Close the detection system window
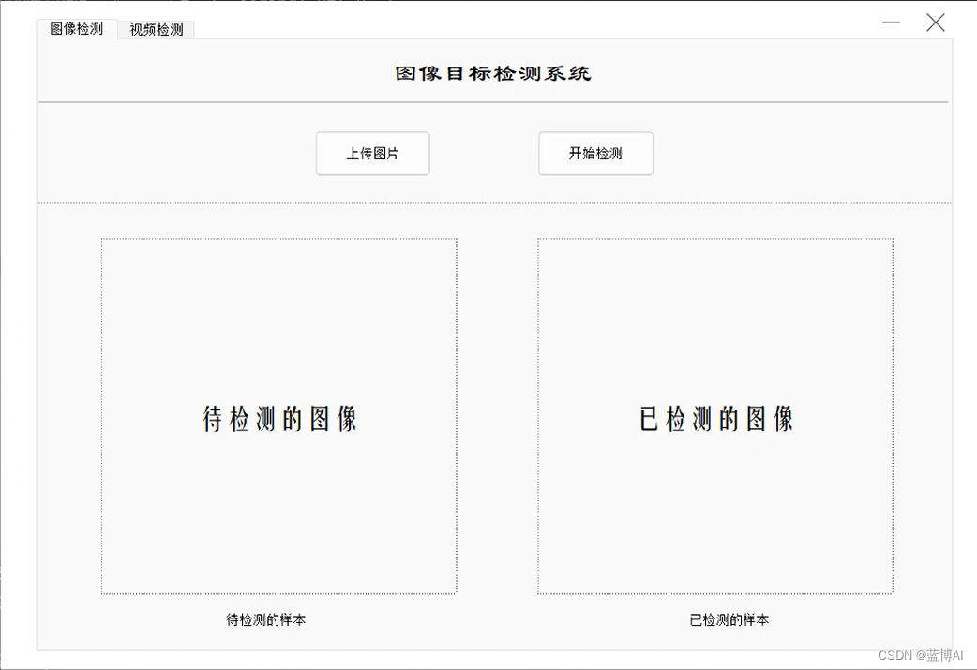The height and width of the screenshot is (670, 977). [935, 23]
